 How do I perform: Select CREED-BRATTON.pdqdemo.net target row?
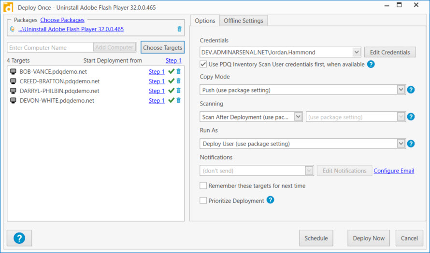[96, 81]
